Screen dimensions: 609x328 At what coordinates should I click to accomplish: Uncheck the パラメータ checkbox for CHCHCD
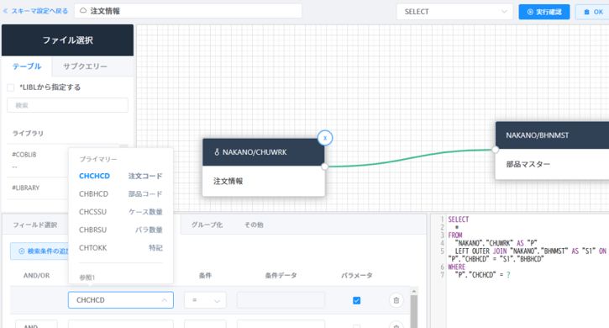(356, 300)
